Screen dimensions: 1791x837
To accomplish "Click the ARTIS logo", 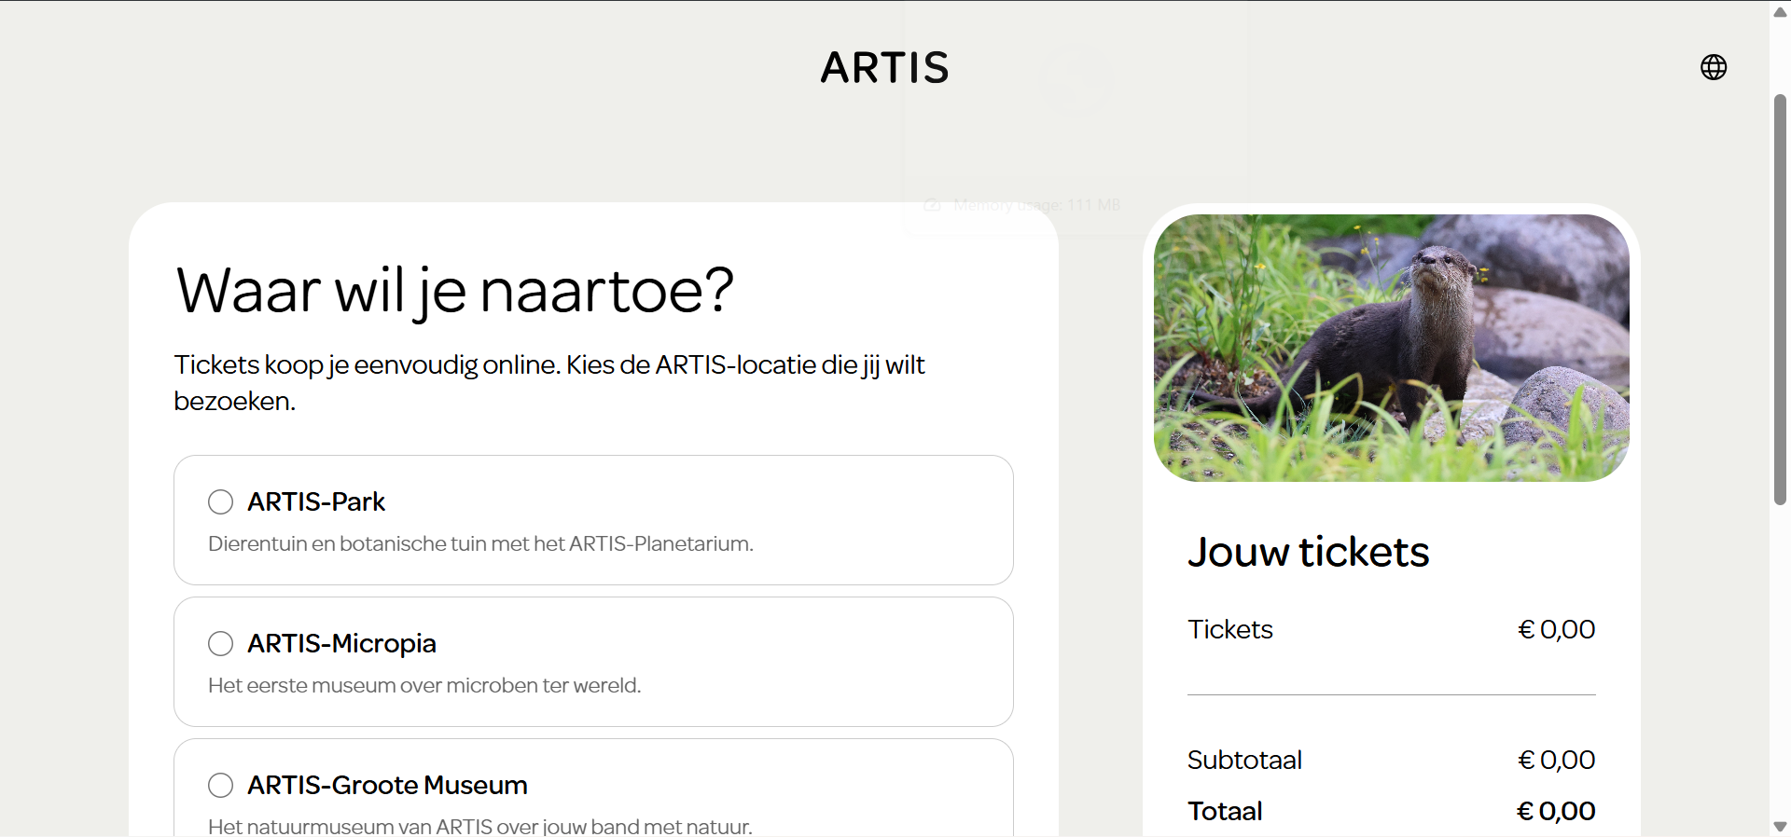I will [884, 67].
